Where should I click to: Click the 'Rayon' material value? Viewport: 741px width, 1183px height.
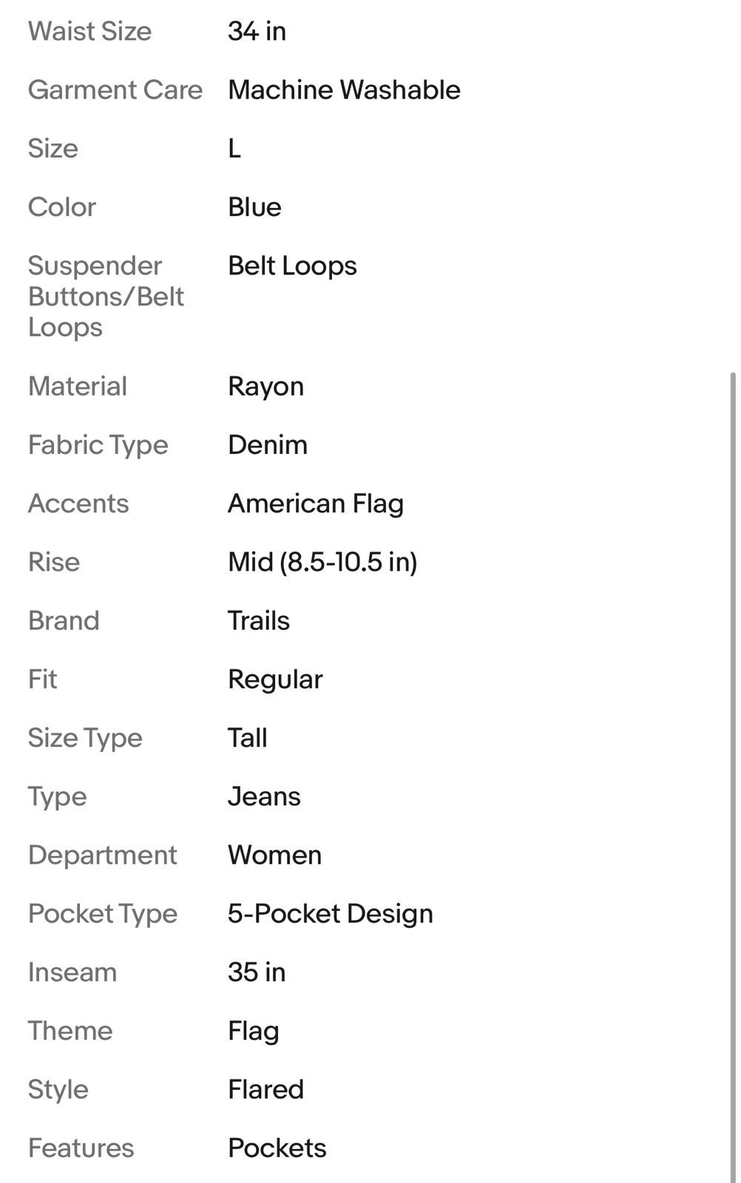tap(265, 387)
